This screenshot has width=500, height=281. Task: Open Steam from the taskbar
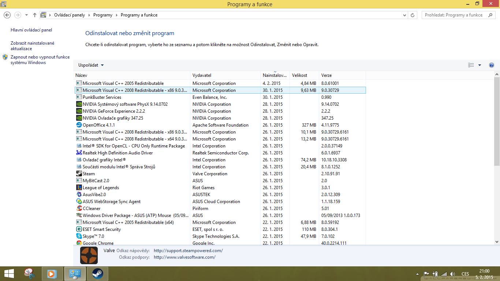tap(97, 274)
